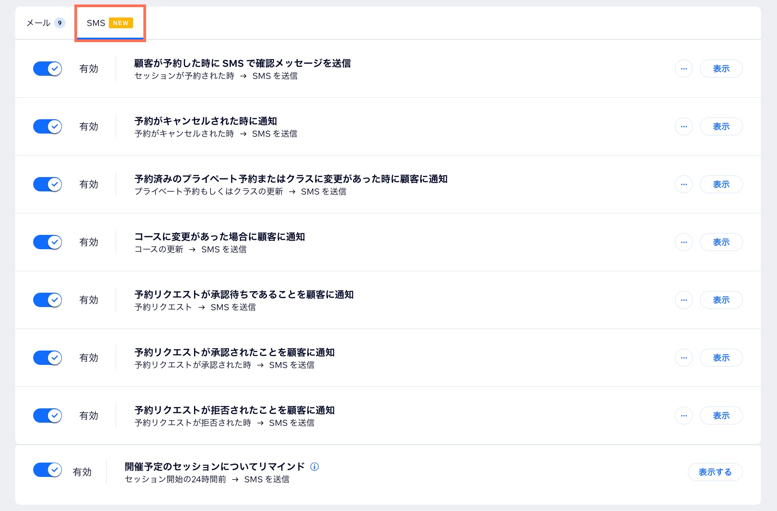Click title 開催予定のセッションについてリマインド
777x511 pixels.
coord(215,467)
